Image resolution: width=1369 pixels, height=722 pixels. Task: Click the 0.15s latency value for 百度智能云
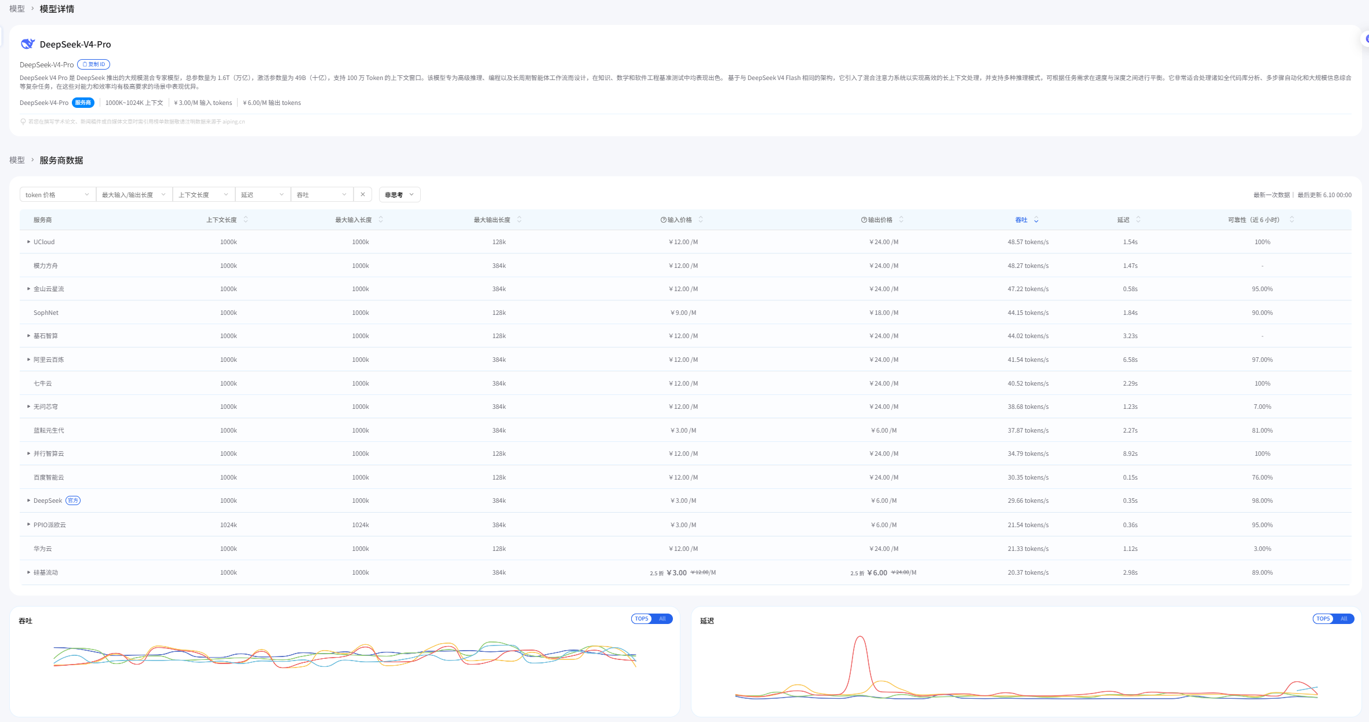pyautogui.click(x=1130, y=477)
